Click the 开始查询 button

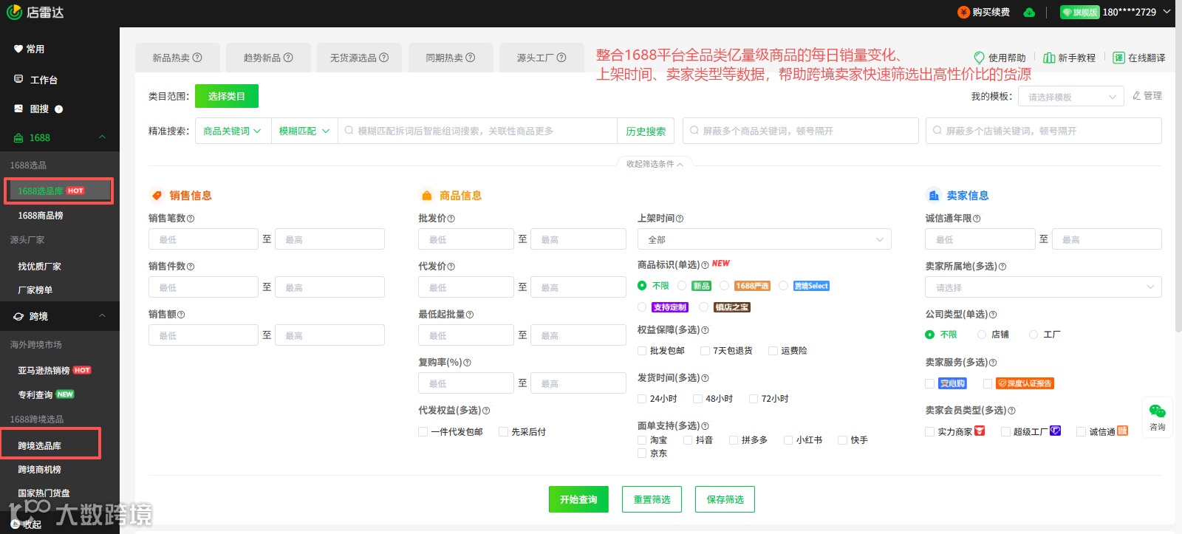coord(578,499)
